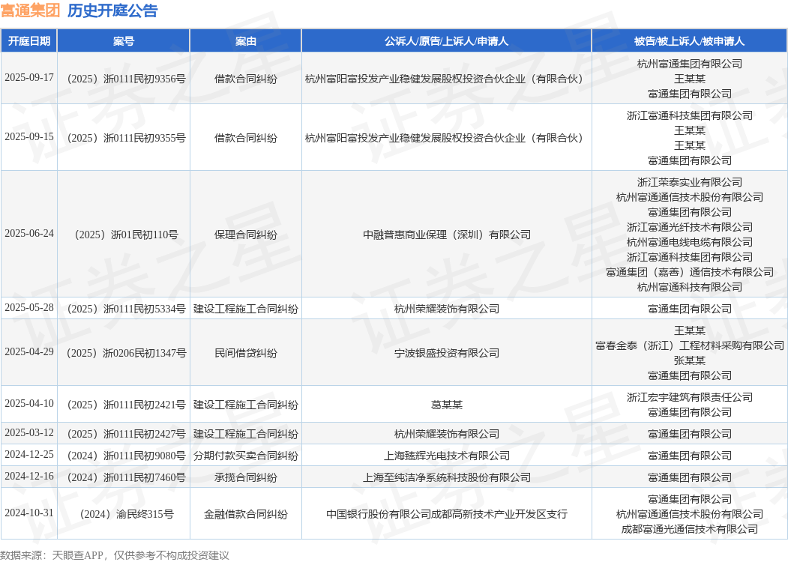Viewport: 788px width, 562px height.
Task: Click date cell 2025-04-29
Action: [x=29, y=352]
